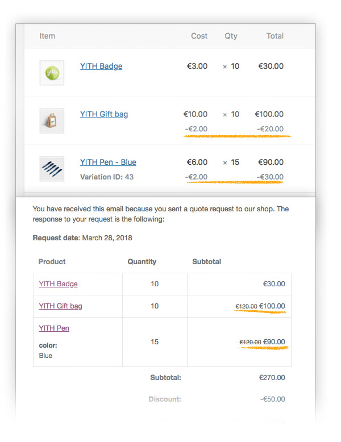341x442 pixels.
Task: Click the Qty column header
Action: pos(231,36)
